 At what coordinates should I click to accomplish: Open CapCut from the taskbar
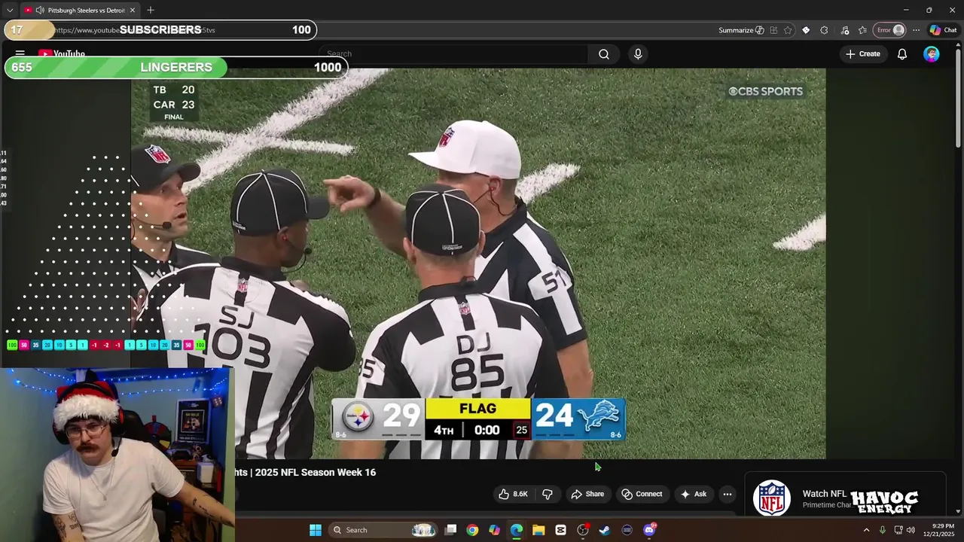click(x=560, y=530)
